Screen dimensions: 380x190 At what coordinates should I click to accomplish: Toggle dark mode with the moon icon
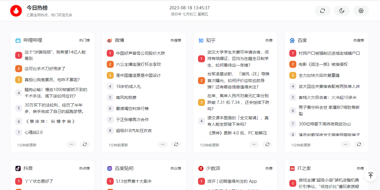pos(342,11)
